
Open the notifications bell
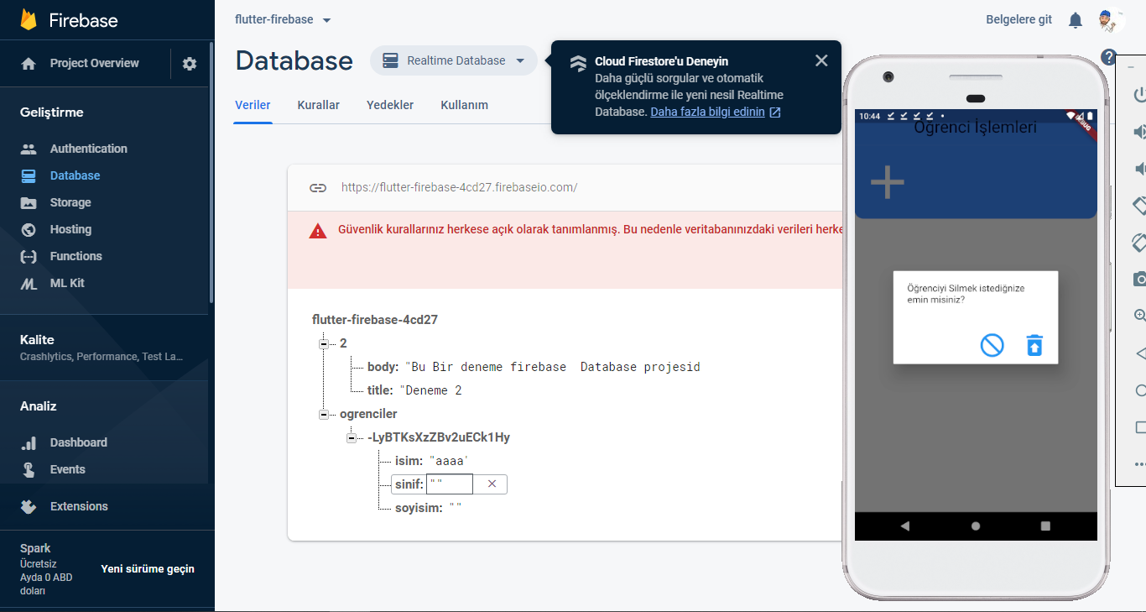[1076, 20]
